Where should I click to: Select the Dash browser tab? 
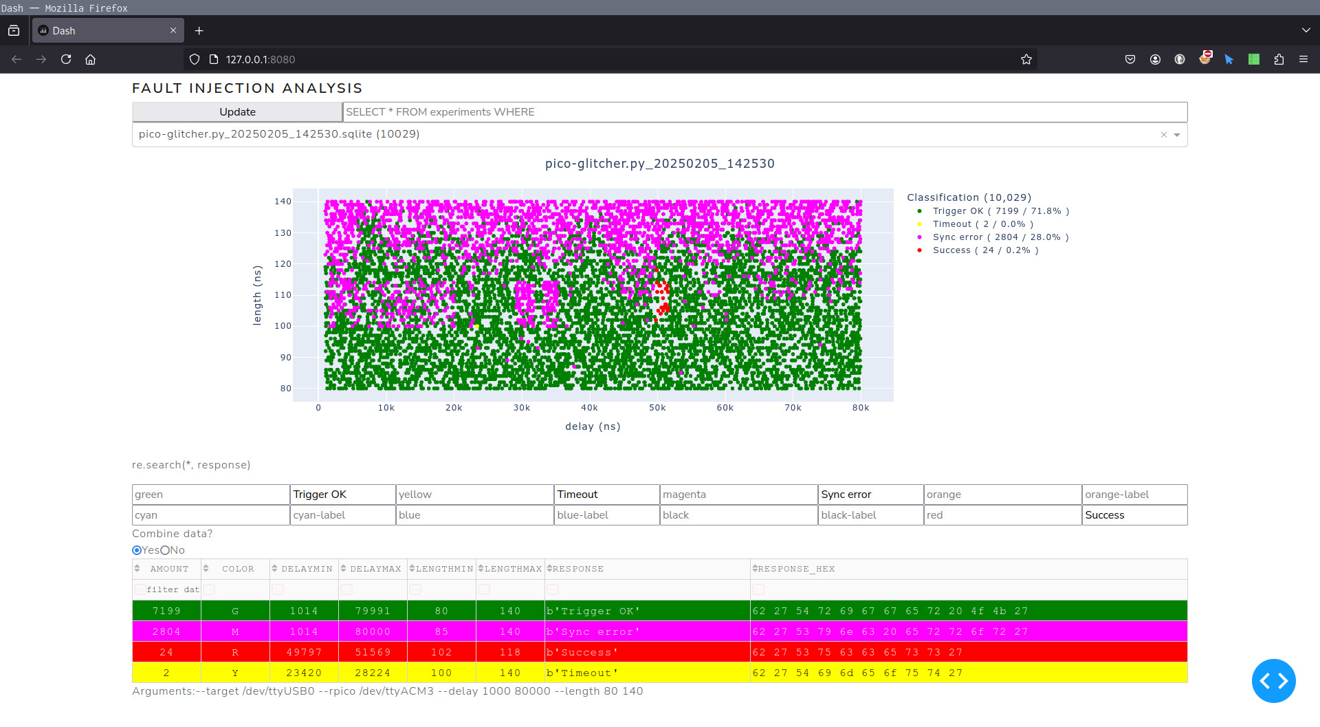pyautogui.click(x=108, y=30)
